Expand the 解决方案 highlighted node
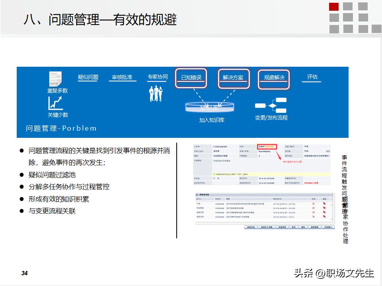The width and height of the screenshot is (382, 286). [234, 78]
